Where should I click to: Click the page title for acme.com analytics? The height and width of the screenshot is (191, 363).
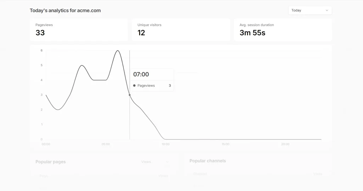click(x=65, y=11)
